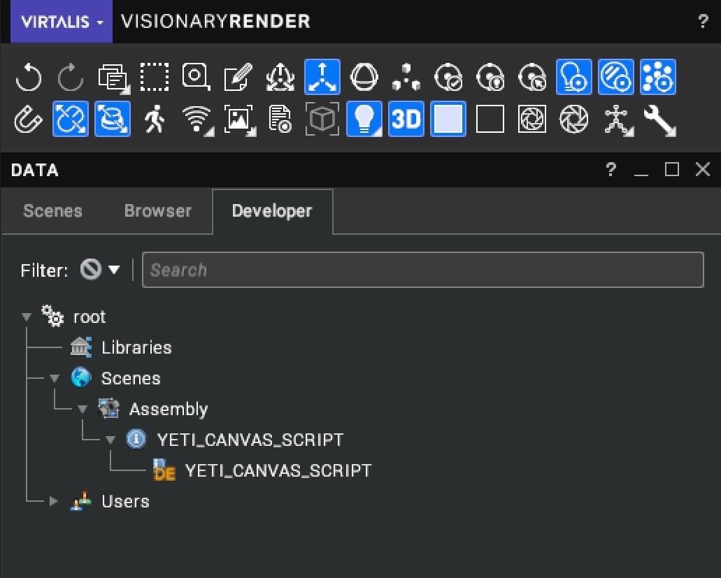Click the sphere rotate tool icon
The width and height of the screenshot is (721, 578).
(364, 77)
